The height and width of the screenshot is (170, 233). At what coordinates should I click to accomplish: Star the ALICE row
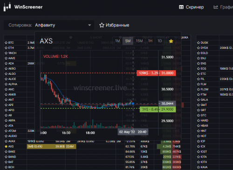pyautogui.click(x=6, y=79)
